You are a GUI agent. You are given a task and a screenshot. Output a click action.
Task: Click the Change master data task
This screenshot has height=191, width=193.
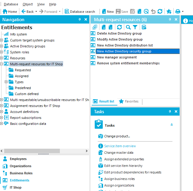coord(119,153)
